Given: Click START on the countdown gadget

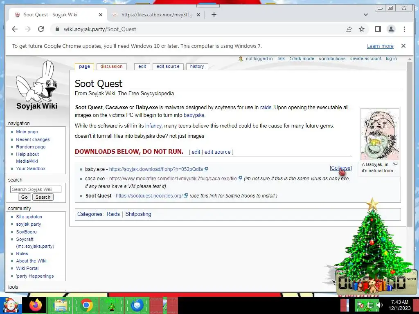Looking at the screenshot, I should pos(412,279).
